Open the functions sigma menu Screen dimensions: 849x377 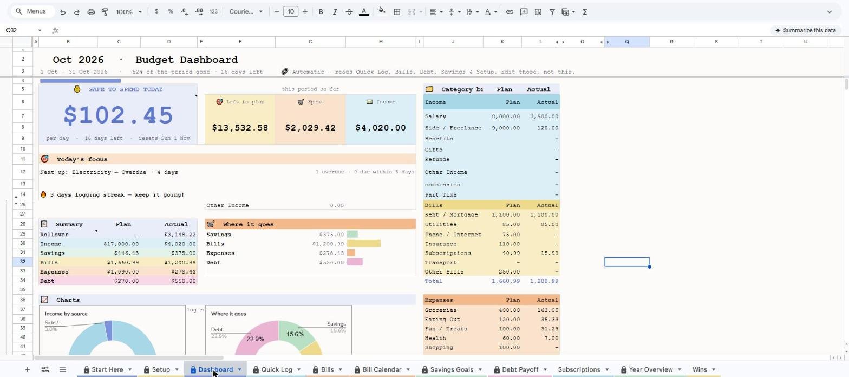coord(585,12)
